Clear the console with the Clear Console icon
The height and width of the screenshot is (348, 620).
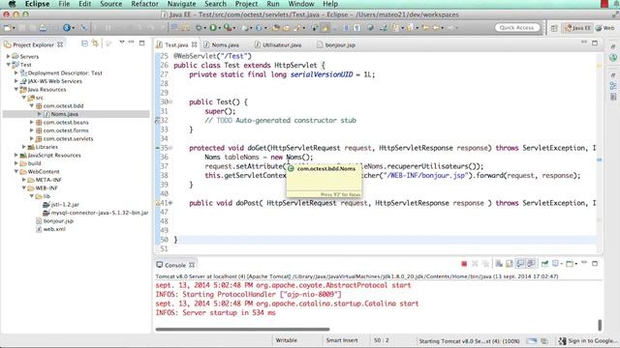(499, 264)
